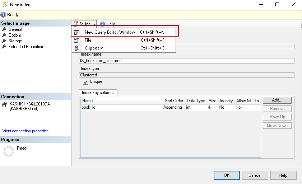Select the File ... script option
The width and height of the screenshot is (302, 184).
[124, 40]
